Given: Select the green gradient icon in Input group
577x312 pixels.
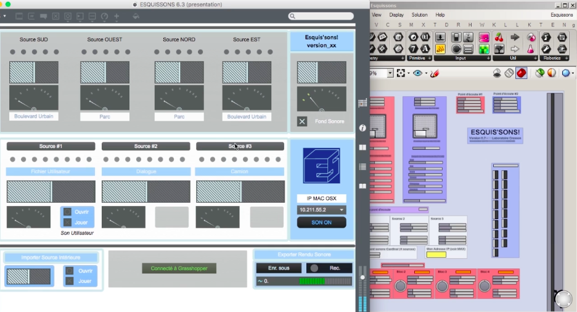Looking at the screenshot, I should (x=484, y=49).
